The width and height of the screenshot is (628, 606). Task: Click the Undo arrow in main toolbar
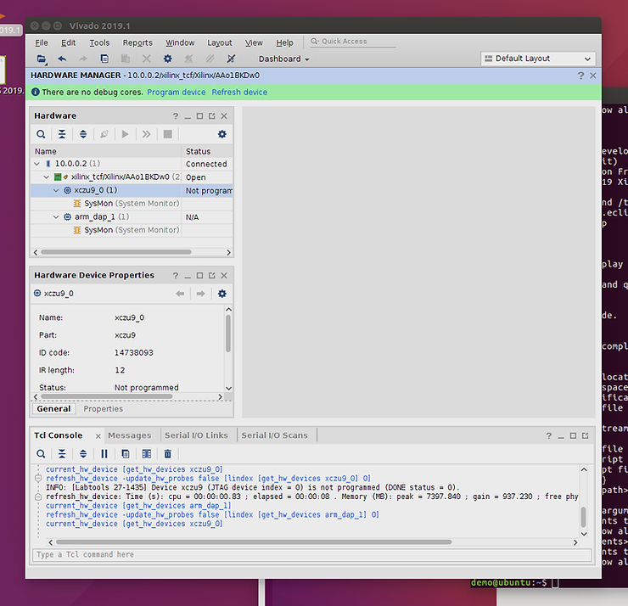pyautogui.click(x=62, y=59)
